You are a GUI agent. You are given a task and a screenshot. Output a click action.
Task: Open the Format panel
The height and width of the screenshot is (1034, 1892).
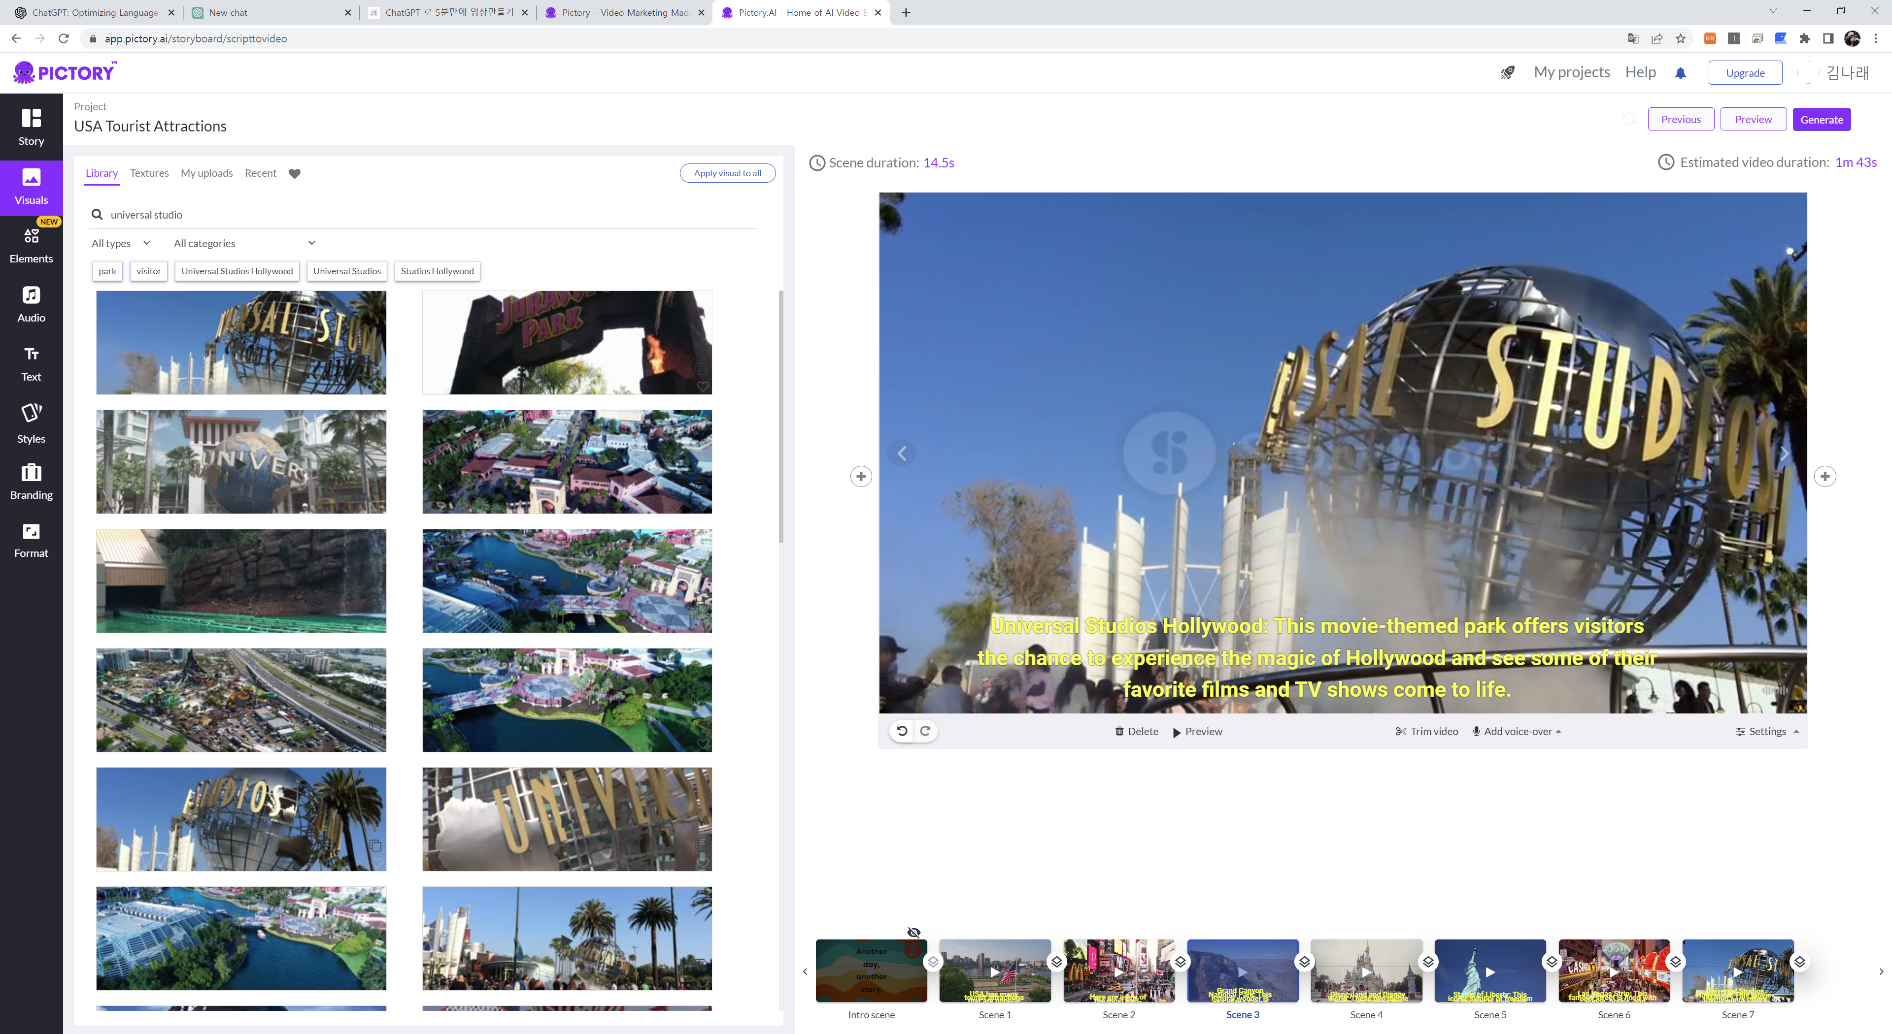[31, 540]
